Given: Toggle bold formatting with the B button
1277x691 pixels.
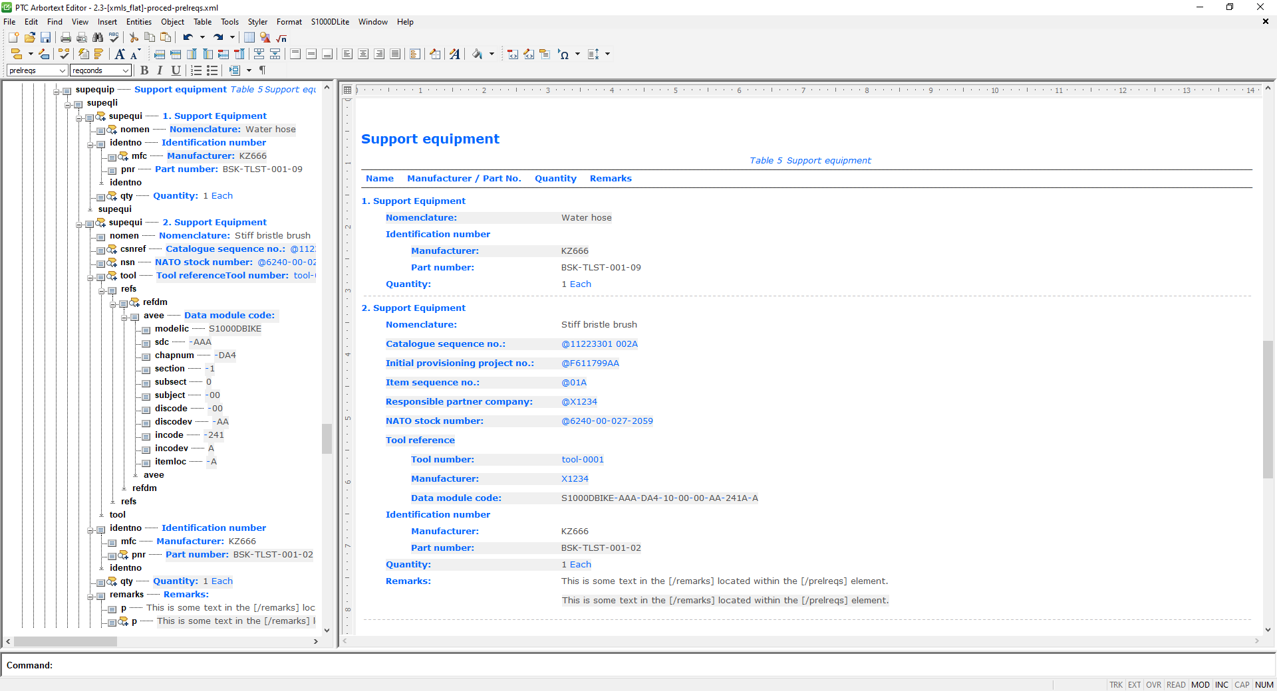Looking at the screenshot, I should (144, 70).
